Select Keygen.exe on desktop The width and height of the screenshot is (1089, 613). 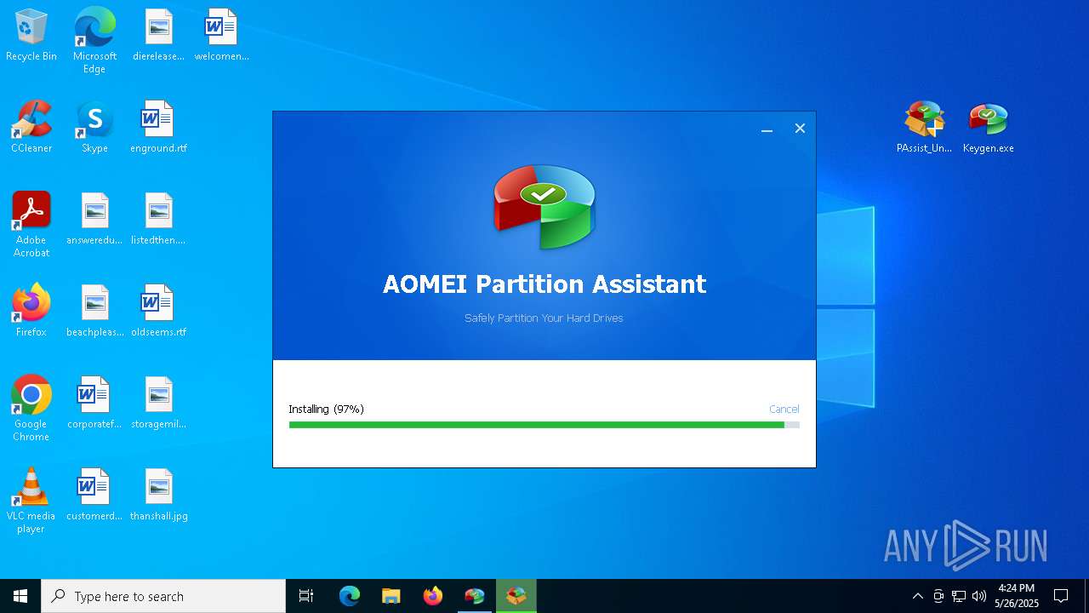click(x=988, y=128)
